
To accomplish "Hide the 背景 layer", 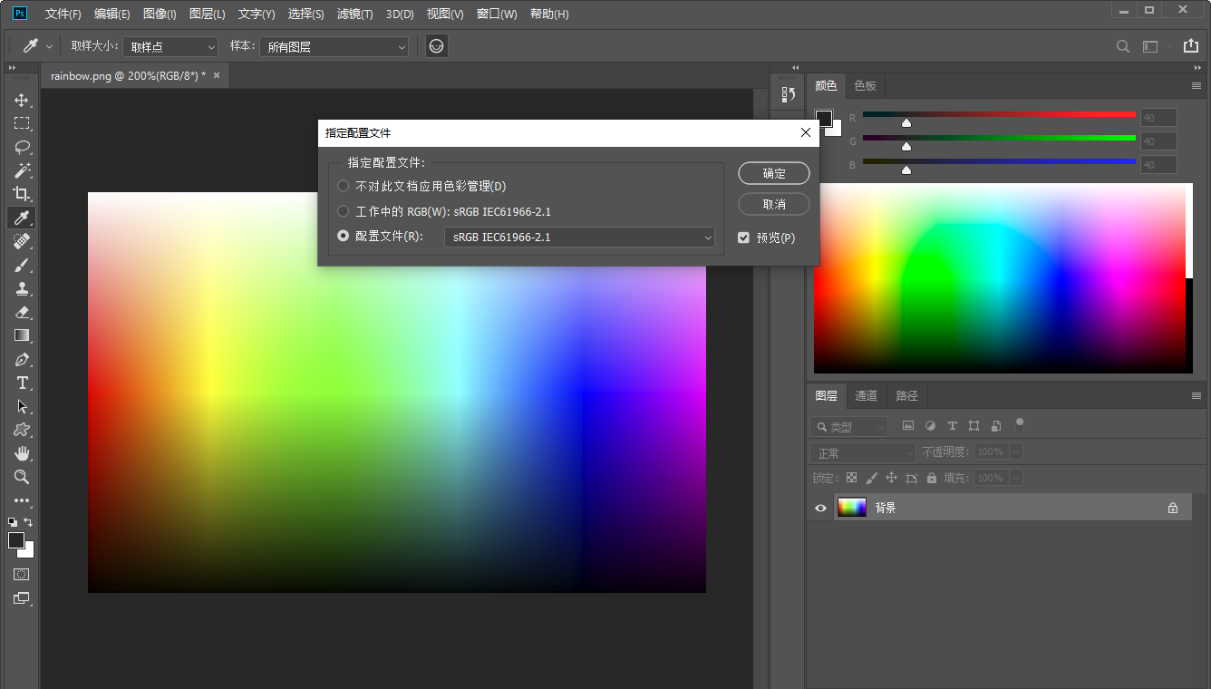I will click(820, 508).
